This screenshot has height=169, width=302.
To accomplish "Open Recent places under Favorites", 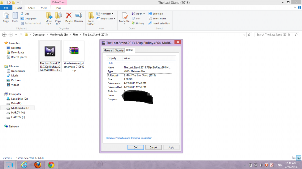I will 17,57.
